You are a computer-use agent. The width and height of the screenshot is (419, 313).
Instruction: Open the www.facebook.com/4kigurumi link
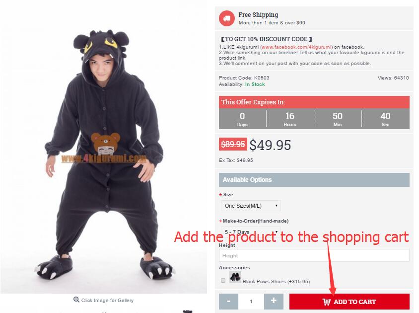point(296,47)
